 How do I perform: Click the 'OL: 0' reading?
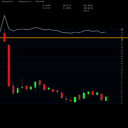tap(86, 11)
